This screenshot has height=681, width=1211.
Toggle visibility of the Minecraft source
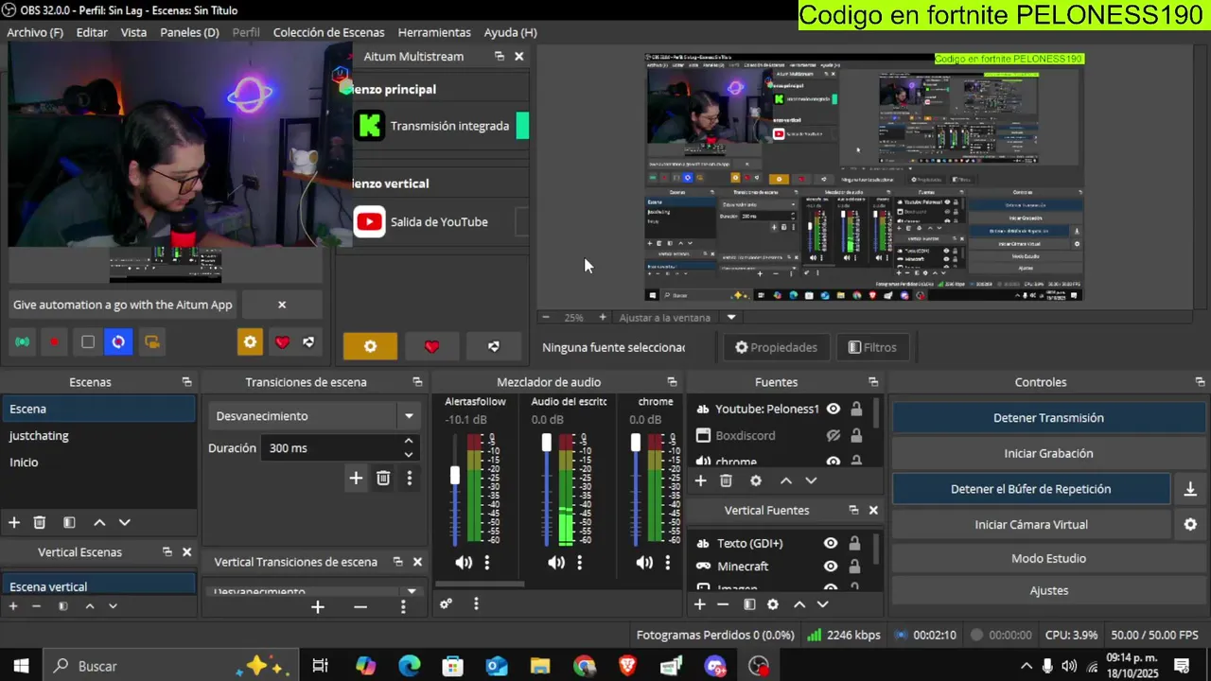(x=831, y=567)
